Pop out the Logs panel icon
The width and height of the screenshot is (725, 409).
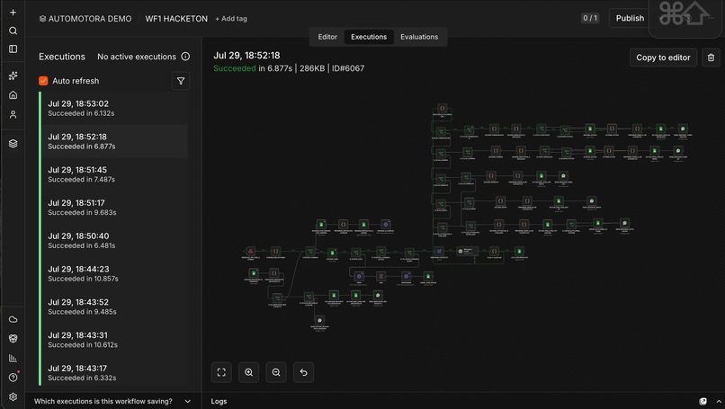(703, 401)
